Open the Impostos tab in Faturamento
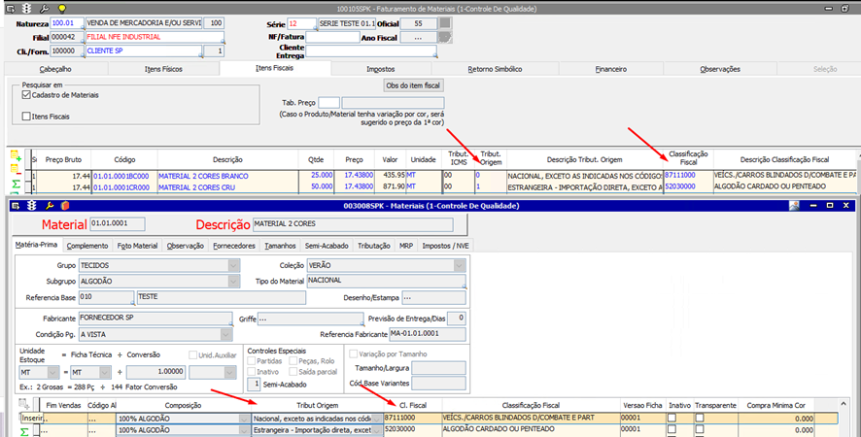 (381, 69)
